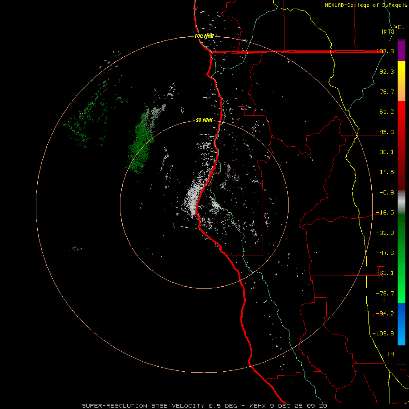Select the -16.5 scale value
Image resolution: width=409 pixels, height=409 pixels.
tap(385, 213)
